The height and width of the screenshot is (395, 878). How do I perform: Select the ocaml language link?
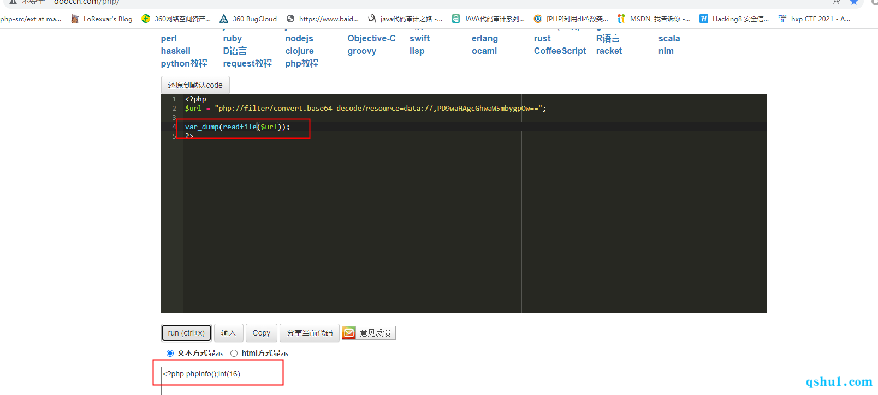484,51
